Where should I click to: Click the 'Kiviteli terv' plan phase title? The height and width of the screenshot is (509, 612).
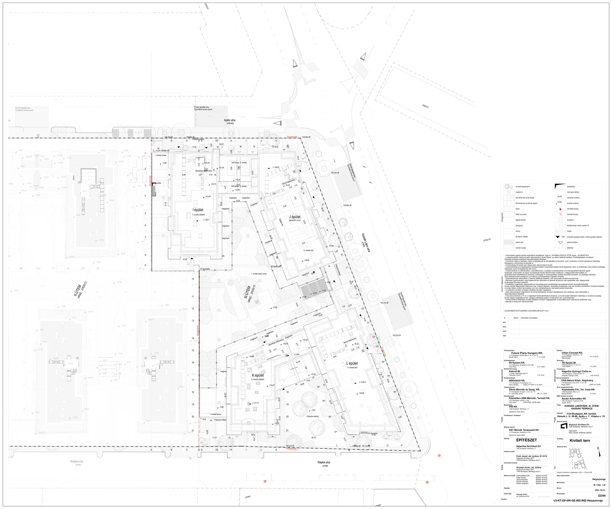[581, 441]
